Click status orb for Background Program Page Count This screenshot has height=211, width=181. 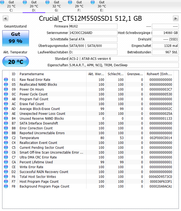[x=6, y=186]
